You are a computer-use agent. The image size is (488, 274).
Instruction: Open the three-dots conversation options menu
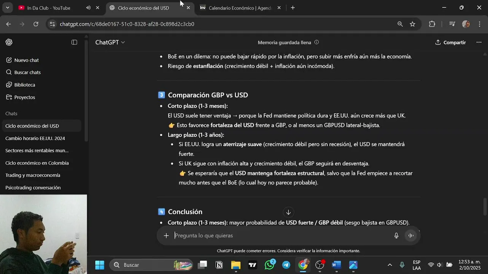479,42
